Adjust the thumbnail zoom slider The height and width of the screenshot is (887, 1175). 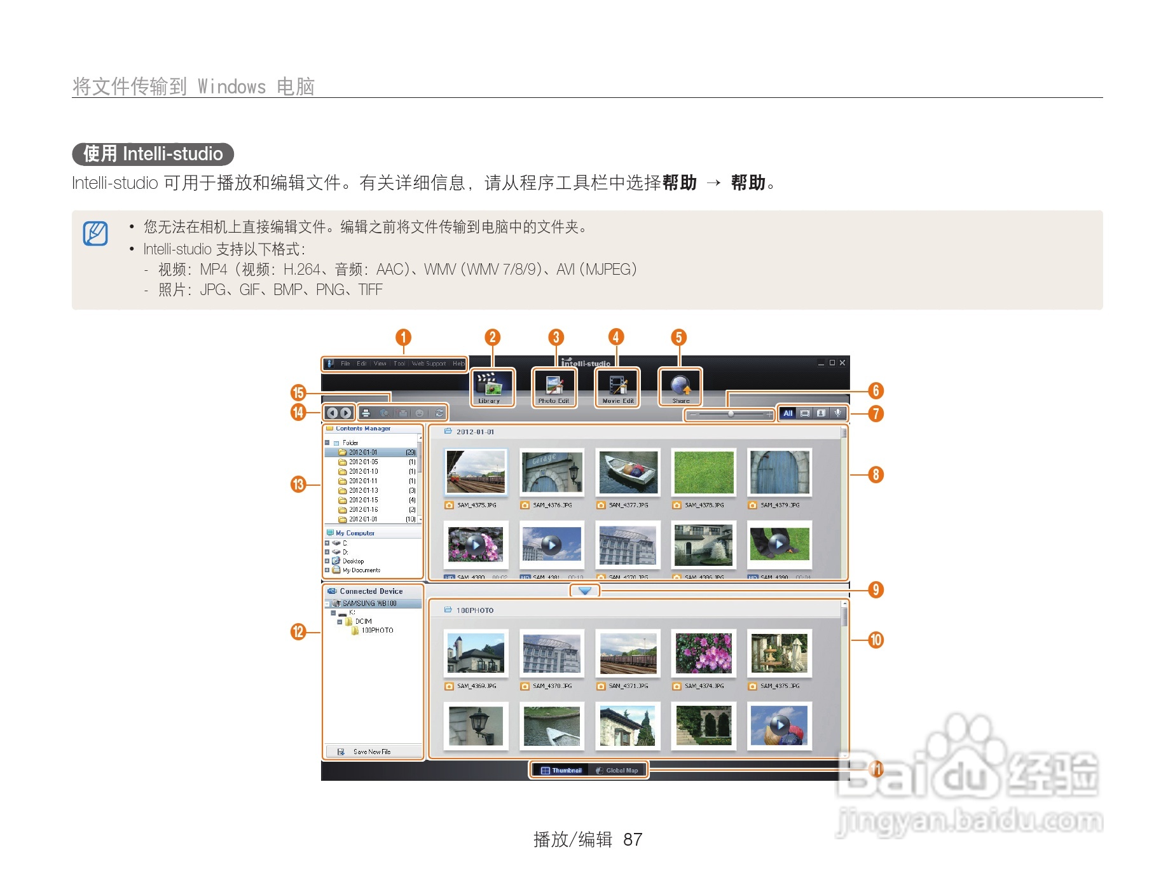[731, 413]
